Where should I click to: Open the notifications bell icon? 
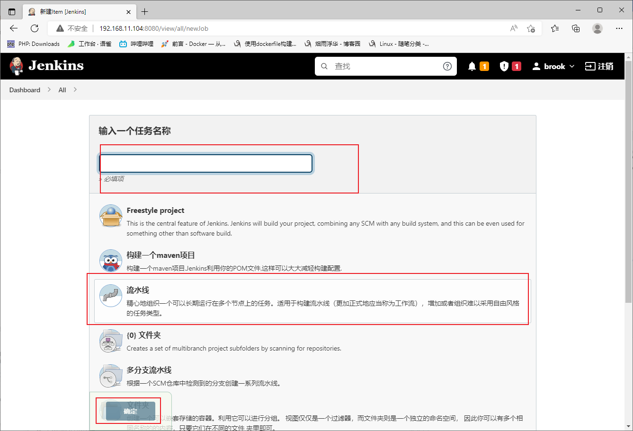(x=472, y=66)
